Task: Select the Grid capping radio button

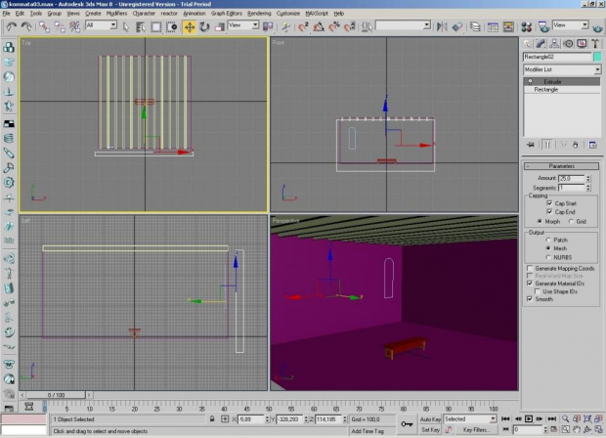Action: [x=571, y=221]
